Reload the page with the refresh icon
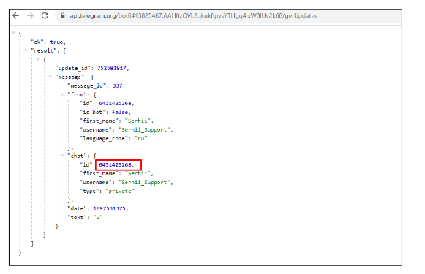 tap(45, 15)
